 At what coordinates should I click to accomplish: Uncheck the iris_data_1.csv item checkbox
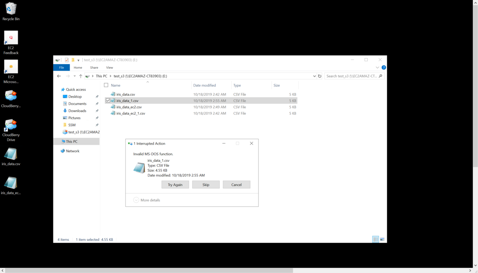coord(108,101)
